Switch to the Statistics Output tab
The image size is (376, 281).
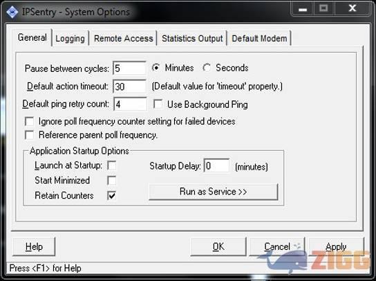pyautogui.click(x=192, y=39)
